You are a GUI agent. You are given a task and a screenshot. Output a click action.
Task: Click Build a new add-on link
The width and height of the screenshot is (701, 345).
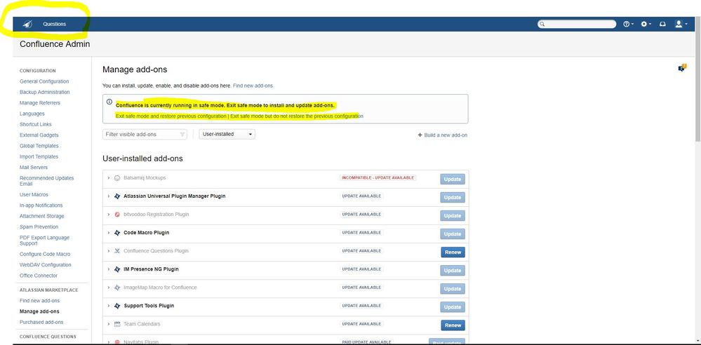click(x=443, y=135)
